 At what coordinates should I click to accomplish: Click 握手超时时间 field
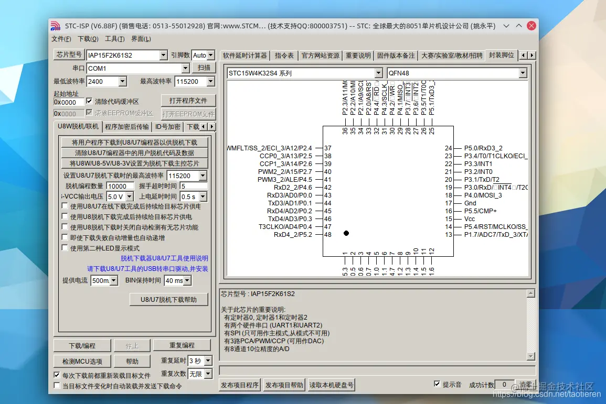194,186
